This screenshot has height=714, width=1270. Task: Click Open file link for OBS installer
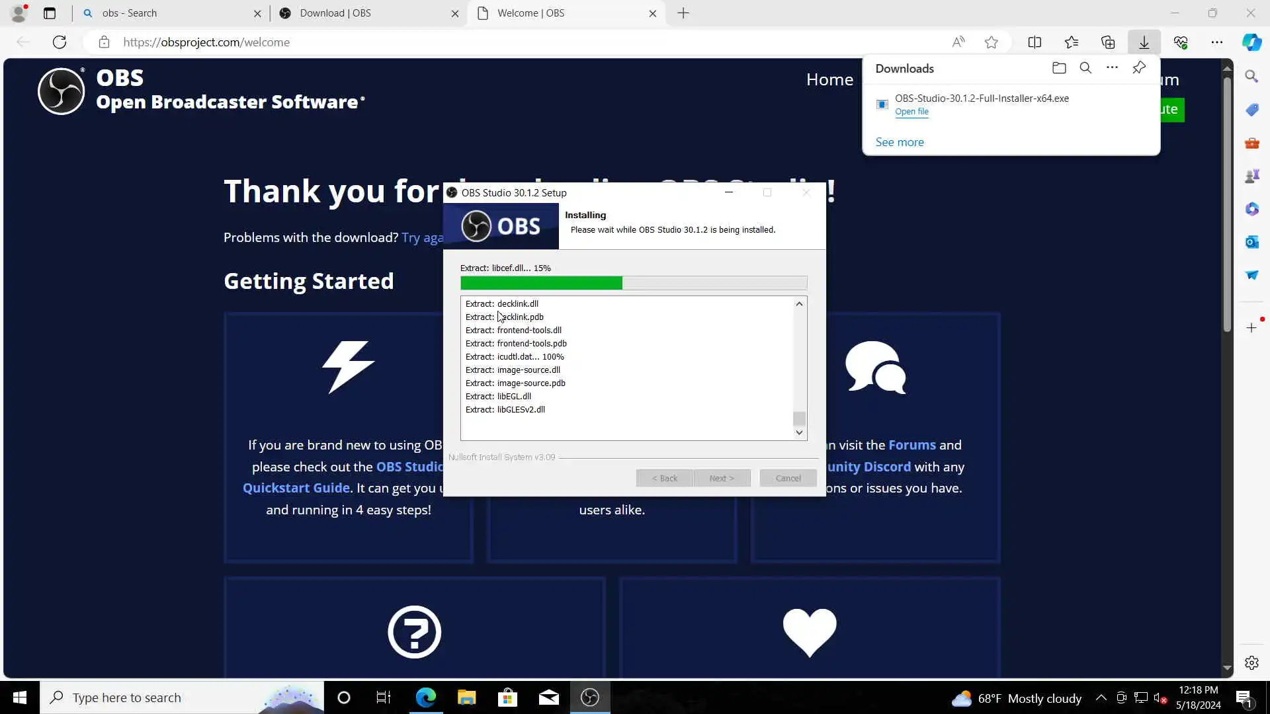coord(911,112)
